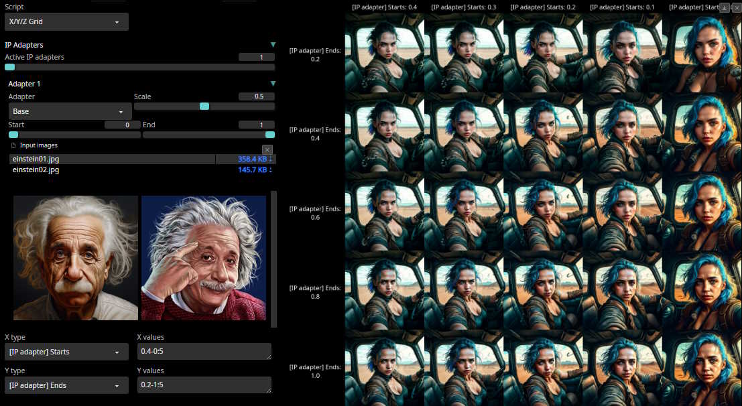Viewport: 742px width, 406px height.
Task: Select the Einstein red sweater illustration thumbnail
Action: click(x=204, y=258)
